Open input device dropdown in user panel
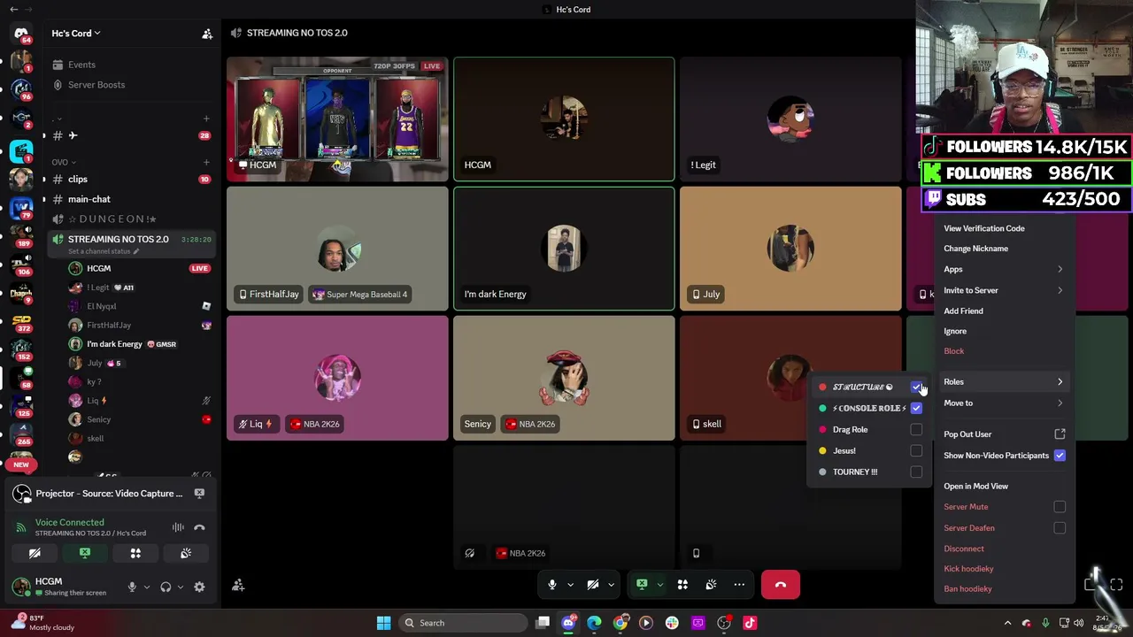The width and height of the screenshot is (1133, 637). coord(147,587)
